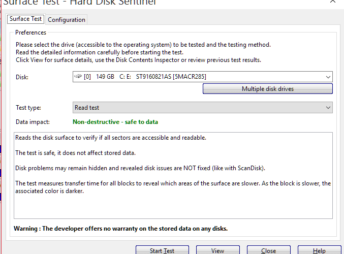Start the surface test
344x254 pixels.
pyautogui.click(x=162, y=250)
